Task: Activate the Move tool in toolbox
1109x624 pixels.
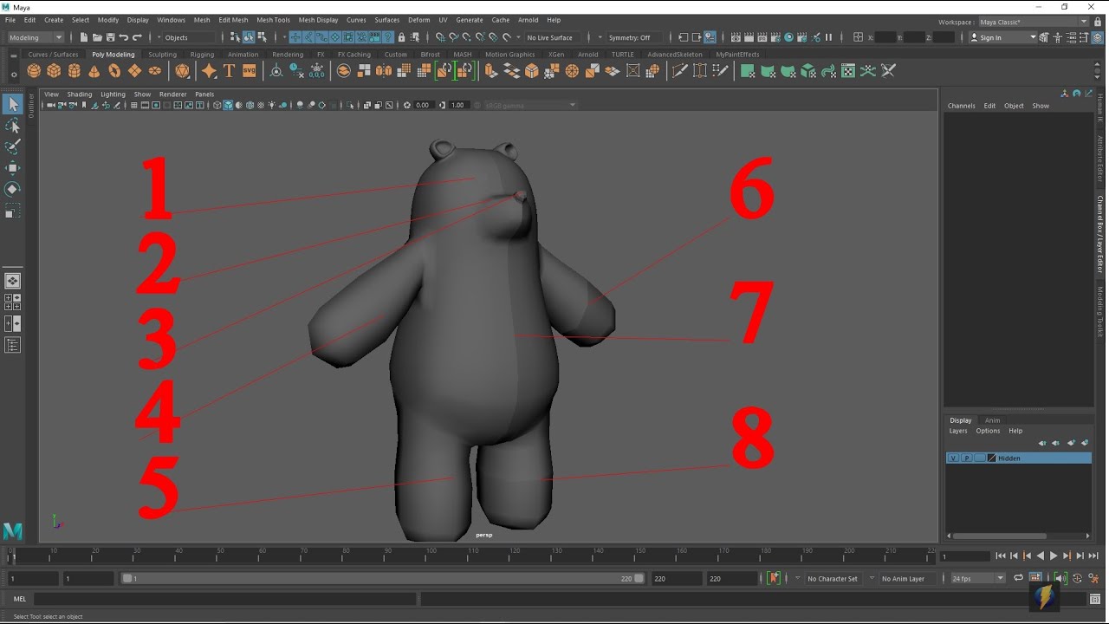Action: point(12,168)
